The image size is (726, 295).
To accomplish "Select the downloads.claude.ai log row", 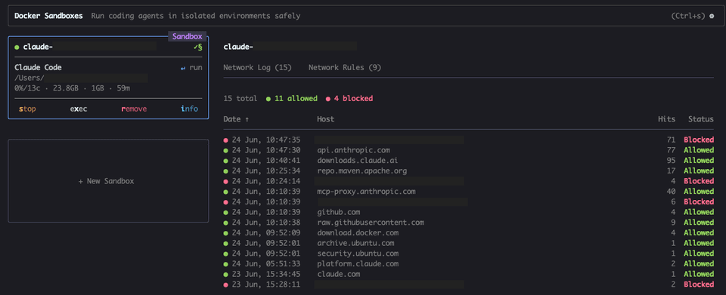I will coord(469,161).
